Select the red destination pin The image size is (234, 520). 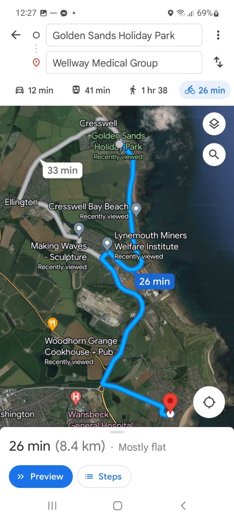(171, 403)
